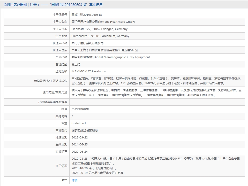Select expiry date 2029-06-24
248x186 pixels.
[x=80, y=152]
